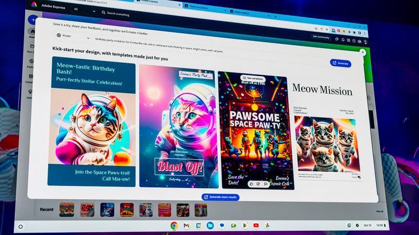Open Chrome three-dot menu
This screenshot has height=235, width=419.
click(365, 33)
